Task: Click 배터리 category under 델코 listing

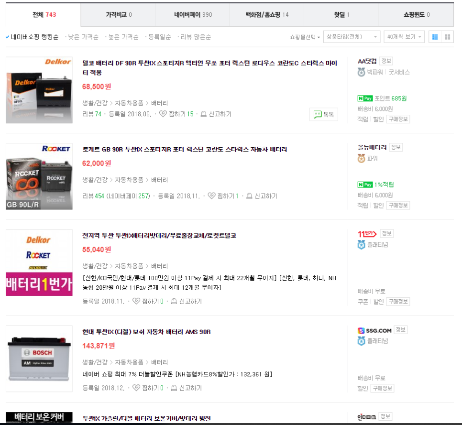Action: 159,103
